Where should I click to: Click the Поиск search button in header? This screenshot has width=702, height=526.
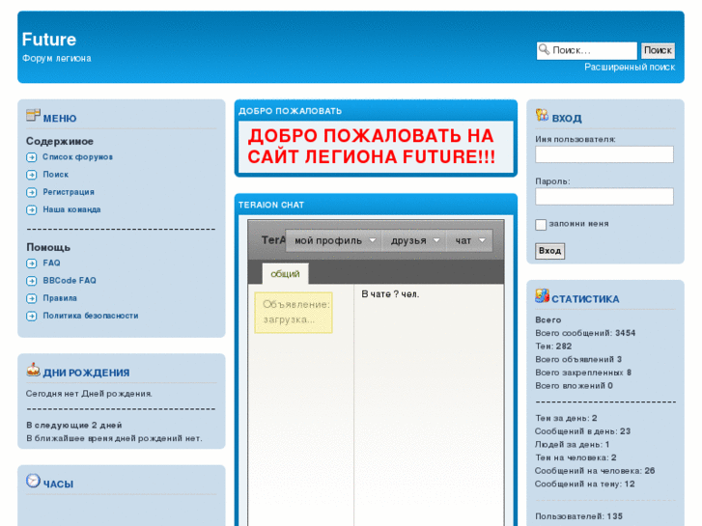(658, 50)
